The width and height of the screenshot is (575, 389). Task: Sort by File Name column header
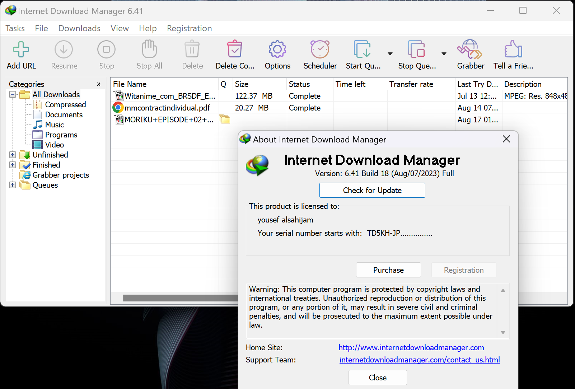(x=164, y=84)
